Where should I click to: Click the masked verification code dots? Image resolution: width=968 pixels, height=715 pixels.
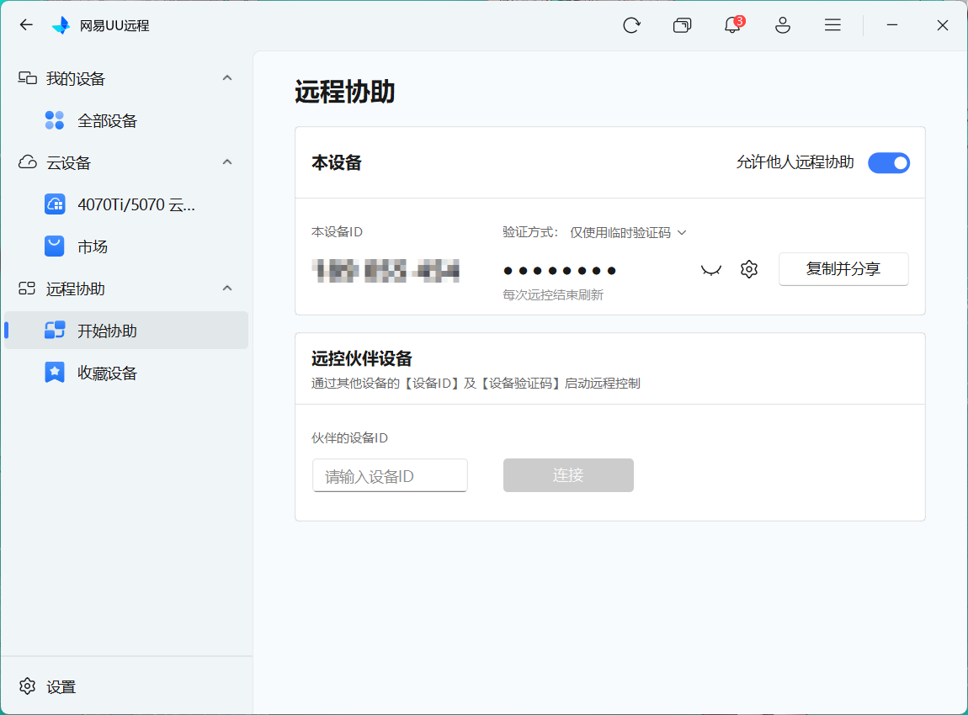[560, 270]
